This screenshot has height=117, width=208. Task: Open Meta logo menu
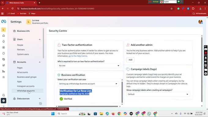(x=4, y=21)
